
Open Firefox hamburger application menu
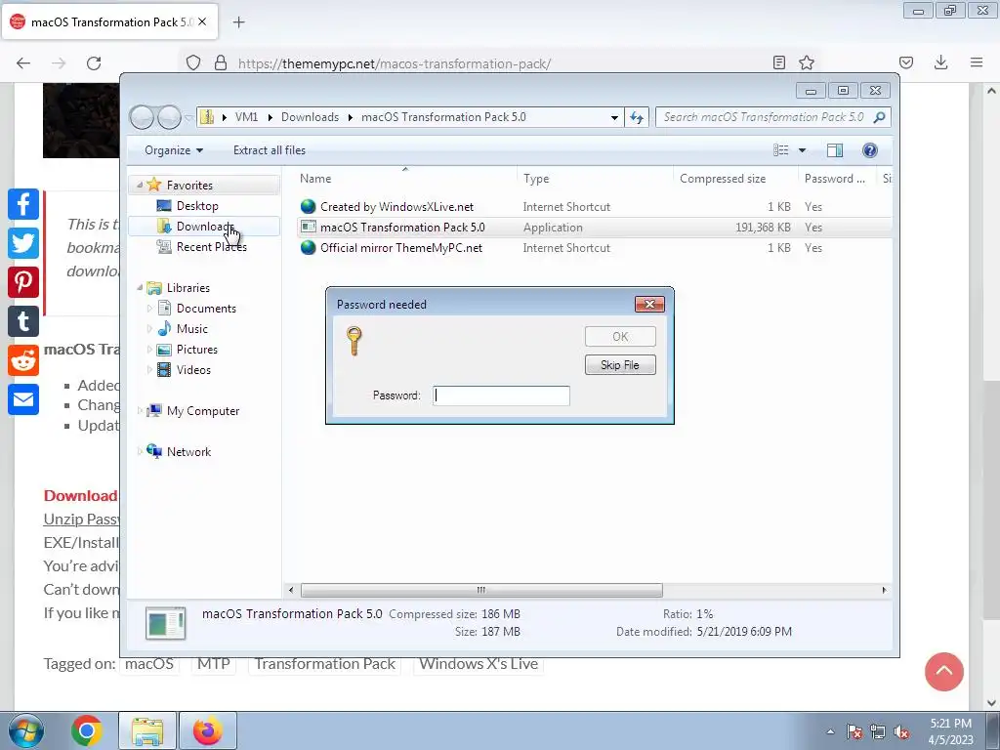pos(977,62)
